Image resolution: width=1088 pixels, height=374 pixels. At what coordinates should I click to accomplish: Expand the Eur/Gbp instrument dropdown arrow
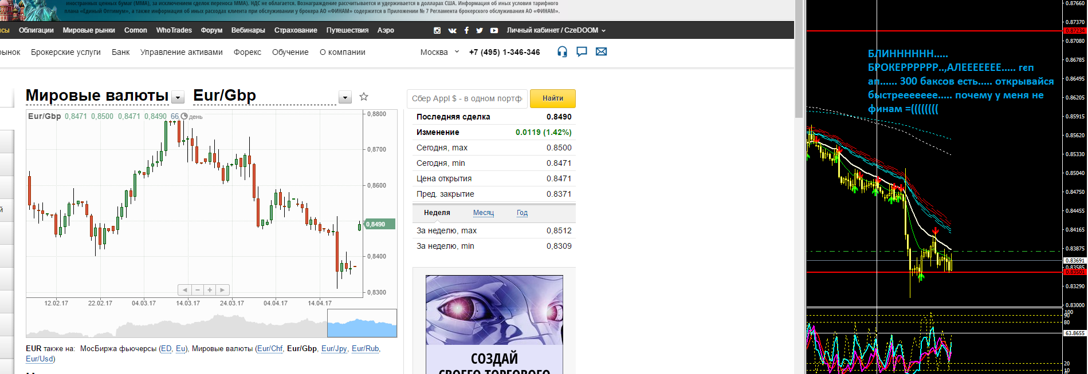coord(345,98)
